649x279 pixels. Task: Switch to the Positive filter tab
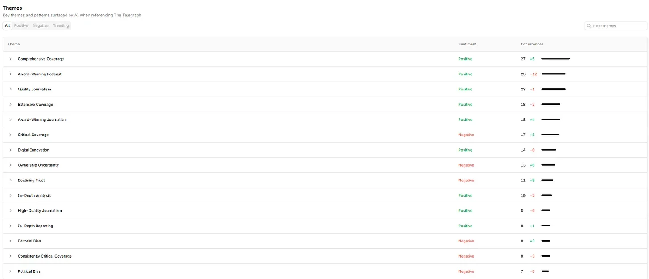[21, 26]
